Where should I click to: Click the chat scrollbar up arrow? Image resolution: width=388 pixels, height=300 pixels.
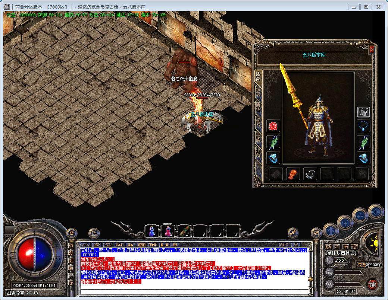coord(310,250)
